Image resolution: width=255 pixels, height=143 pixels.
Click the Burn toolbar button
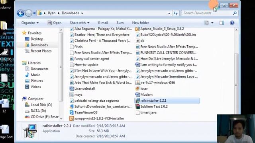(120, 23)
